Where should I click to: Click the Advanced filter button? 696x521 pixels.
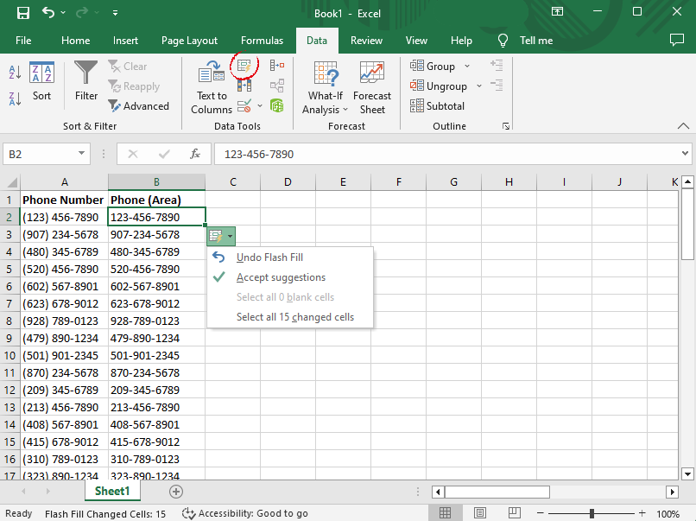point(138,106)
